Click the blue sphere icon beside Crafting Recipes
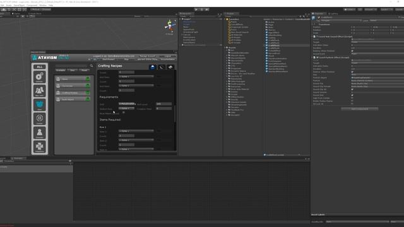The width and height of the screenshot is (404, 227). [x=153, y=67]
